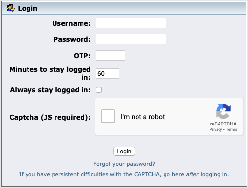Screen dimensions: 248x188
Task: Open the Forgot your password link
Action: point(124,164)
